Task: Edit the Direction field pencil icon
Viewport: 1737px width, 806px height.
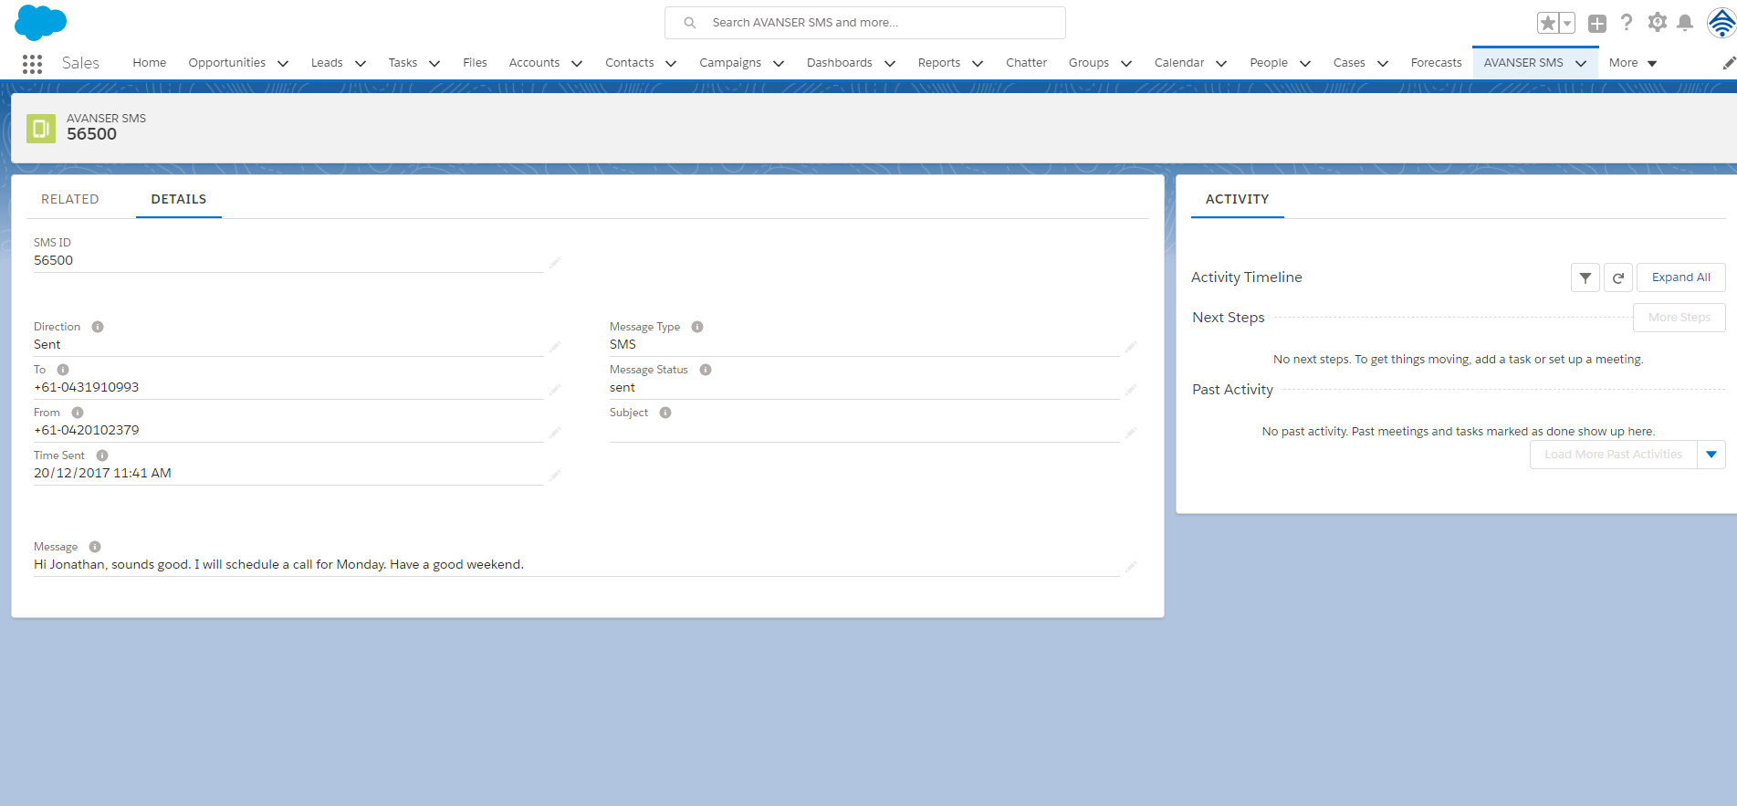Action: [x=555, y=347]
